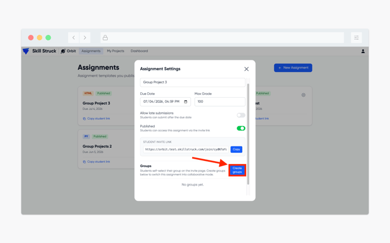The image size is (390, 243).
Task: Click Copy student link under Group Projects 2
Action: point(98,162)
